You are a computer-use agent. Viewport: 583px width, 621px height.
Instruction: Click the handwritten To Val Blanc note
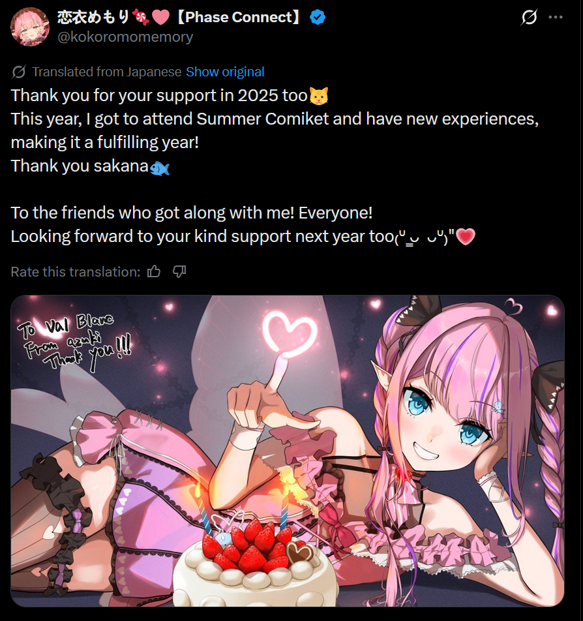coord(74,341)
